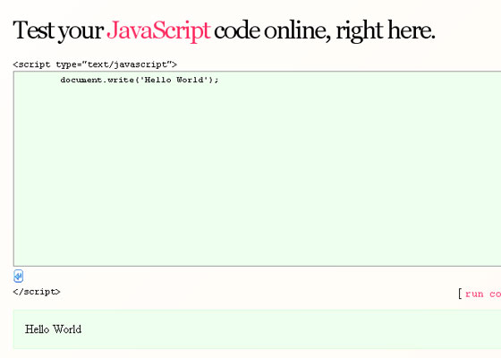Click the blue icon below the code editor

pyautogui.click(x=18, y=277)
